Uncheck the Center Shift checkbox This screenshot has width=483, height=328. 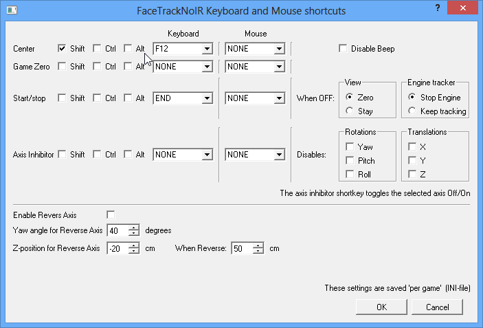coord(63,49)
